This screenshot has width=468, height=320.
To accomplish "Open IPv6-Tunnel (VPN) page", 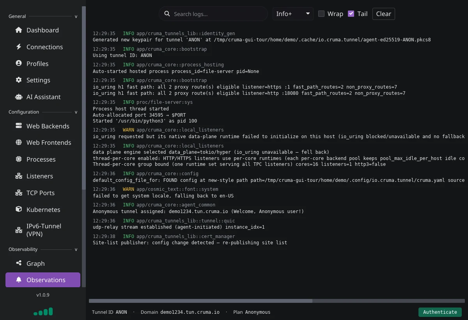I will 43,230.
